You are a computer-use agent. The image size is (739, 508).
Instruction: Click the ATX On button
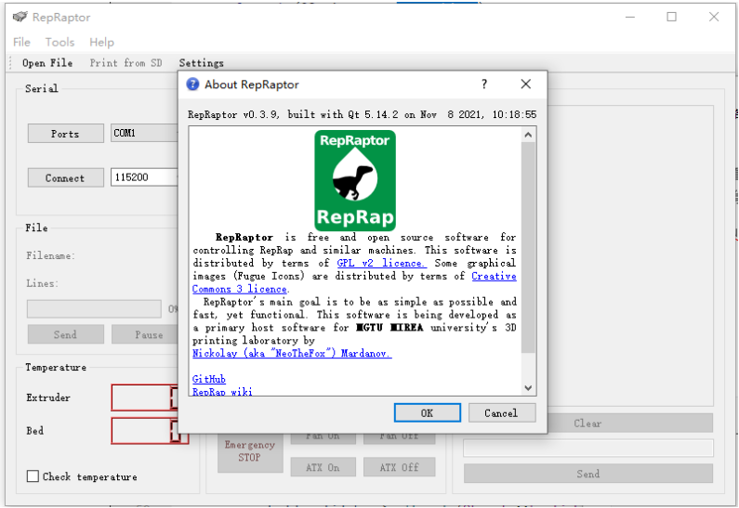pyautogui.click(x=323, y=467)
